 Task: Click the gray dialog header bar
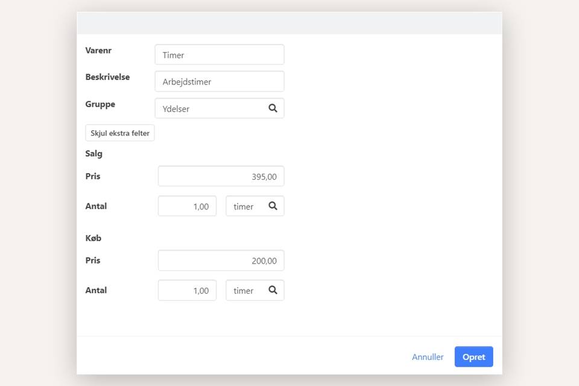coord(289,23)
